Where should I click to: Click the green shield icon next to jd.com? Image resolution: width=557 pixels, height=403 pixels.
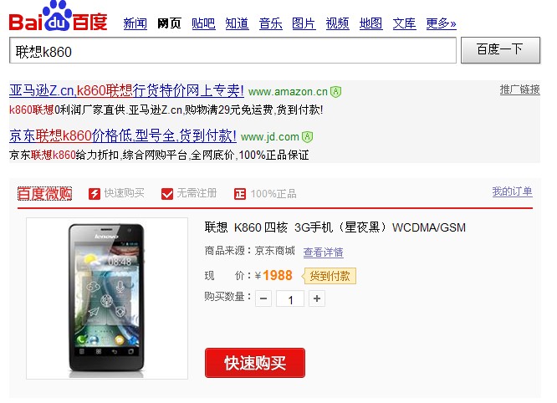tap(307, 137)
